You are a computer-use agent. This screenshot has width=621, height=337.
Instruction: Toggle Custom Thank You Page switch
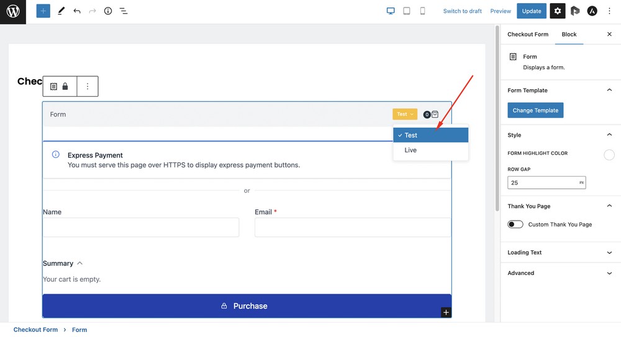pyautogui.click(x=515, y=224)
